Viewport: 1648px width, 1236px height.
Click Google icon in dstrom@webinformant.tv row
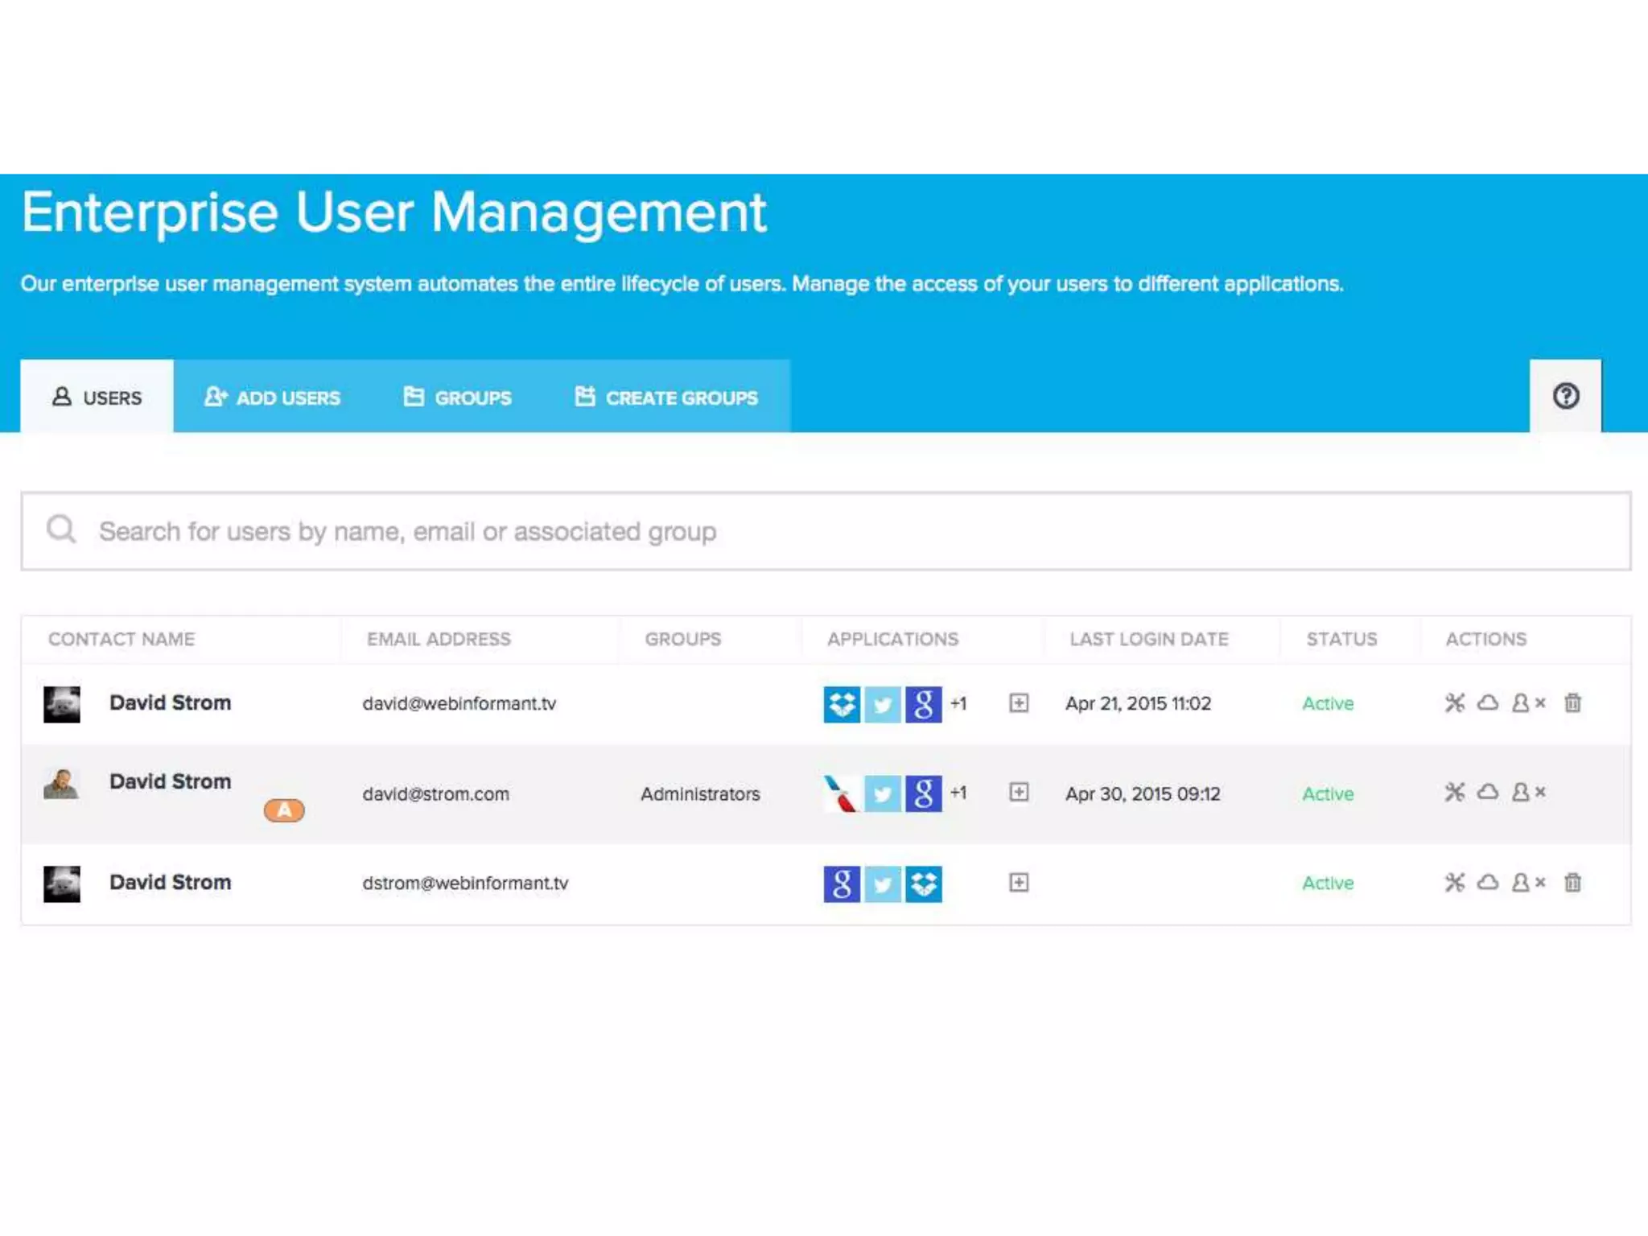click(842, 884)
